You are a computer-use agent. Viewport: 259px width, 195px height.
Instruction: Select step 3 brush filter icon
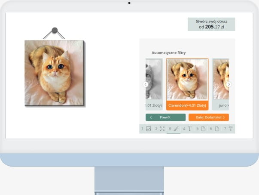click(x=176, y=129)
